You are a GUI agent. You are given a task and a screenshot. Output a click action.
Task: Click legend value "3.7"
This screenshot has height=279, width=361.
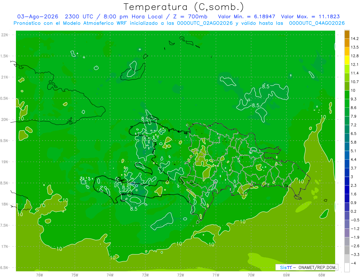354,168
